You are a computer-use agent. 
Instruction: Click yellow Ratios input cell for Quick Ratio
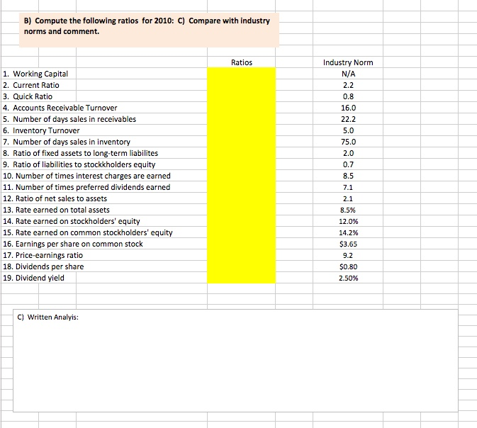coord(242,96)
